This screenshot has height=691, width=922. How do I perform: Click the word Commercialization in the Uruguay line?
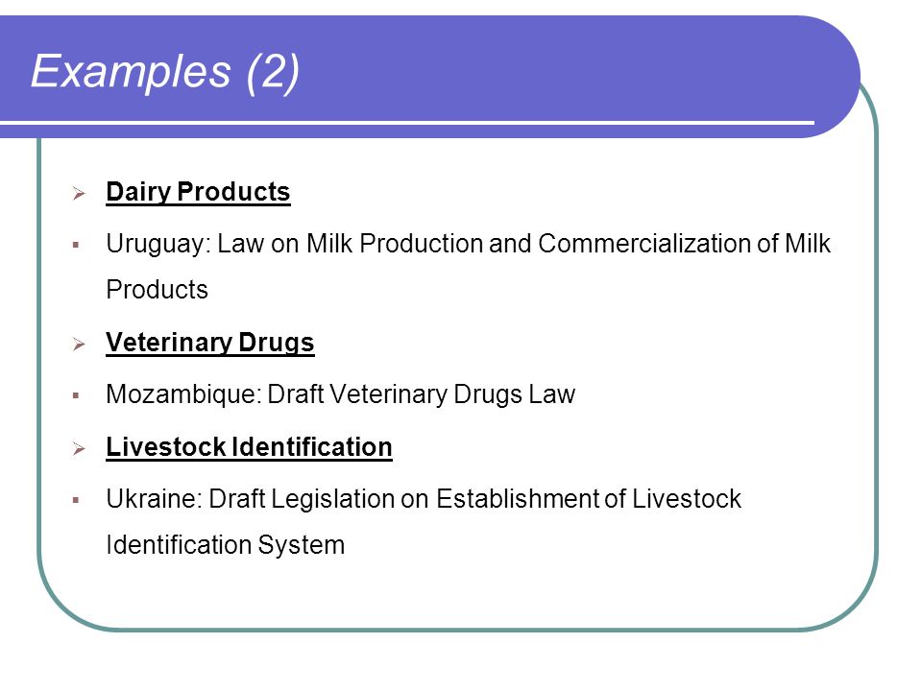[644, 244]
